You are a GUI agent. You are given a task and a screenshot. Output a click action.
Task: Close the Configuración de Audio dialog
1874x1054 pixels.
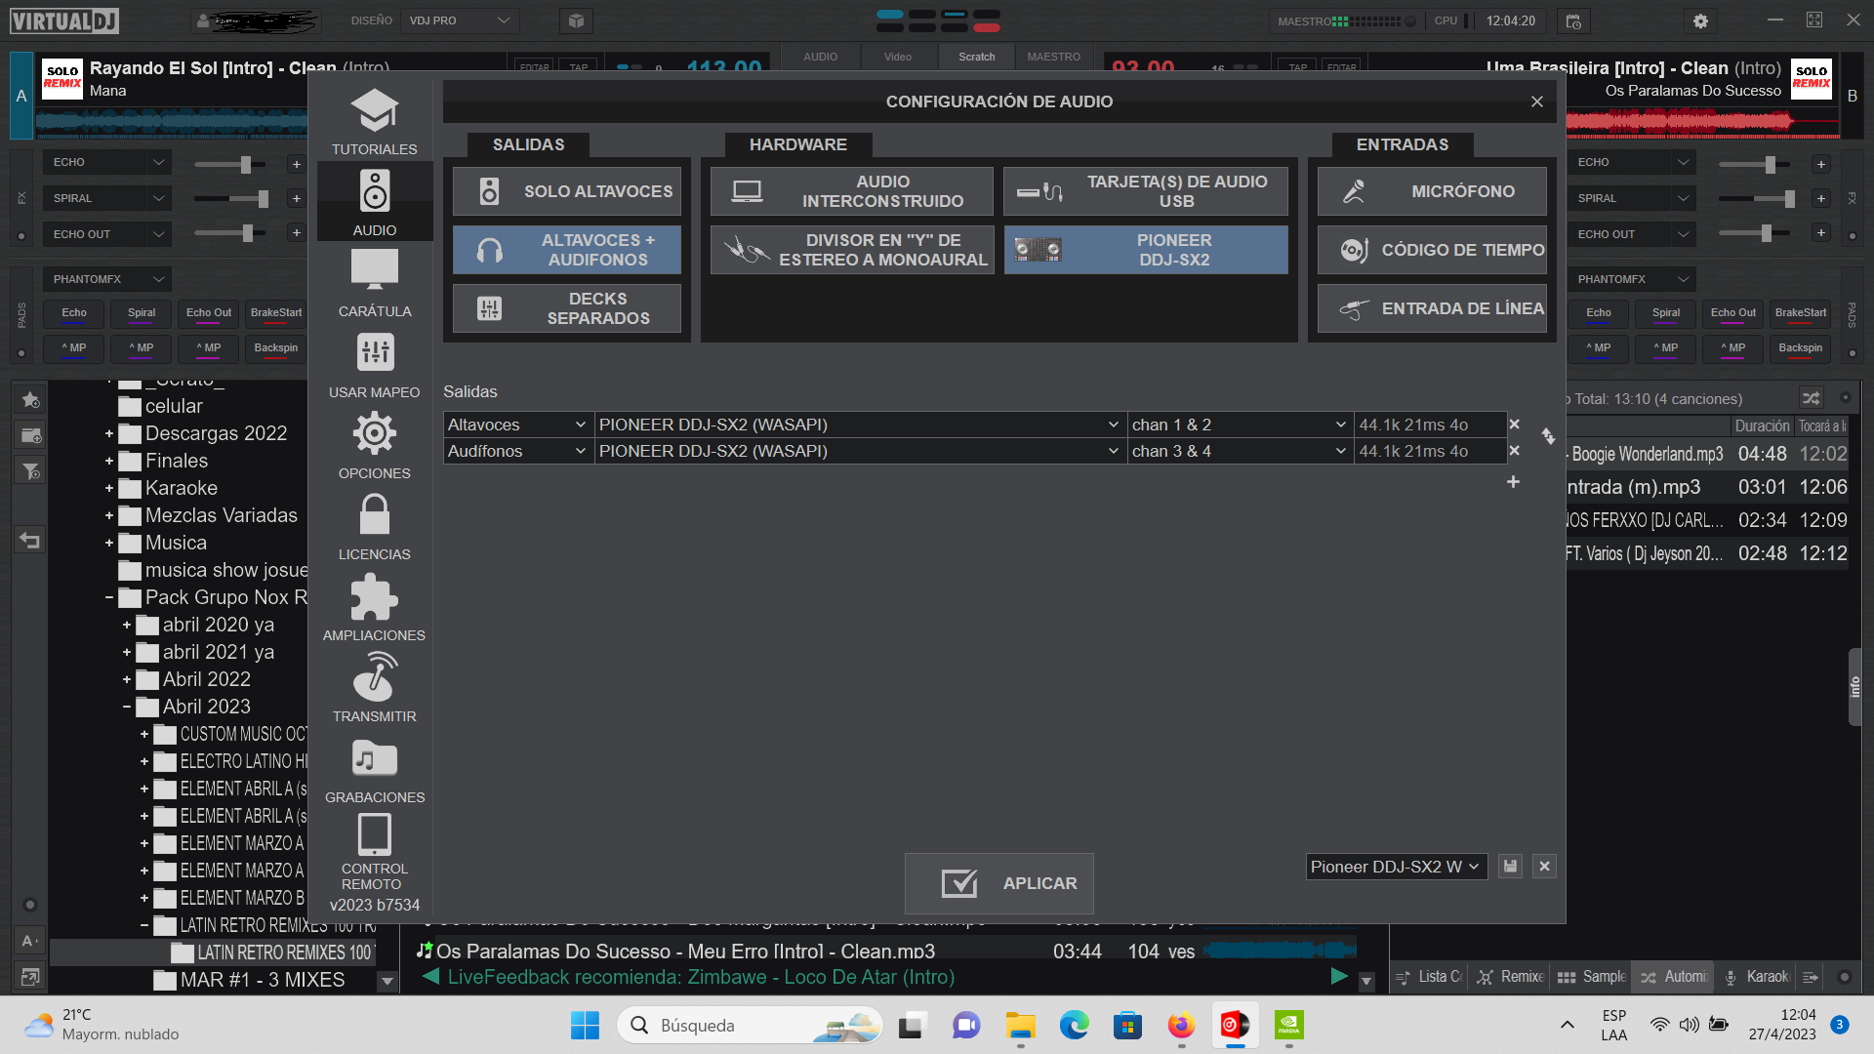click(x=1537, y=101)
